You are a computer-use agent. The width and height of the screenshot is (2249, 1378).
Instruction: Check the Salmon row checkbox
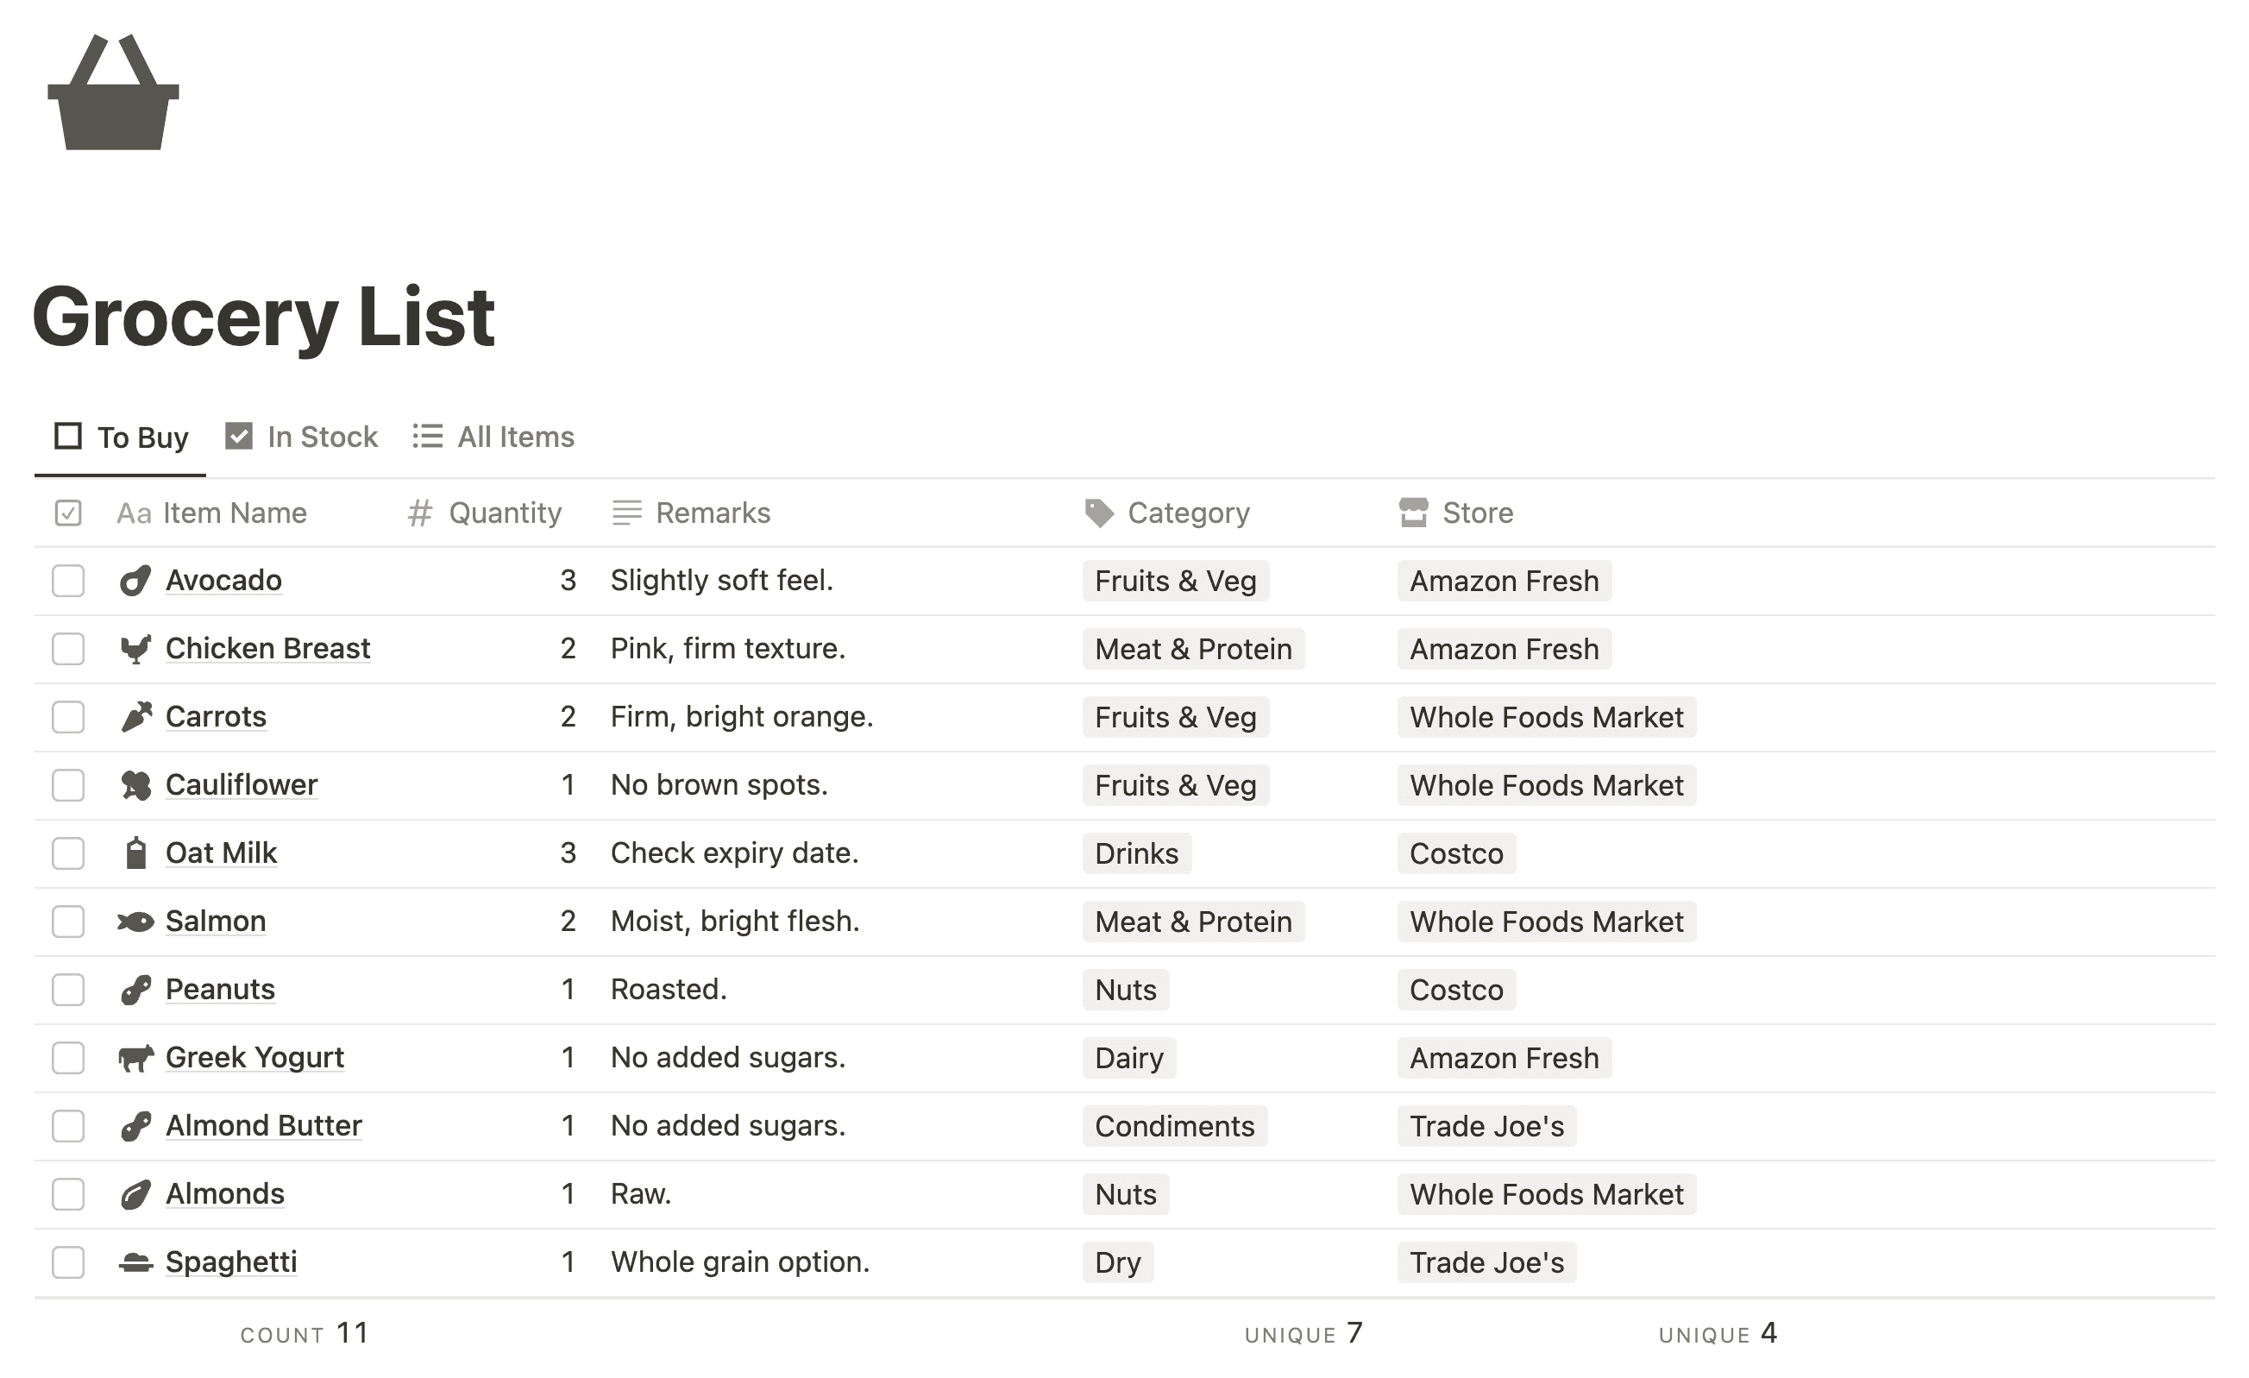(x=66, y=921)
